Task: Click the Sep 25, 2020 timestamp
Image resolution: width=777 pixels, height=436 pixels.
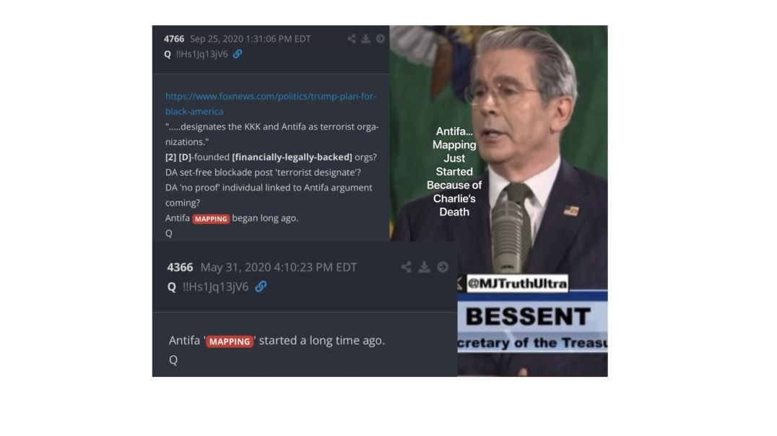Action: [x=251, y=39]
